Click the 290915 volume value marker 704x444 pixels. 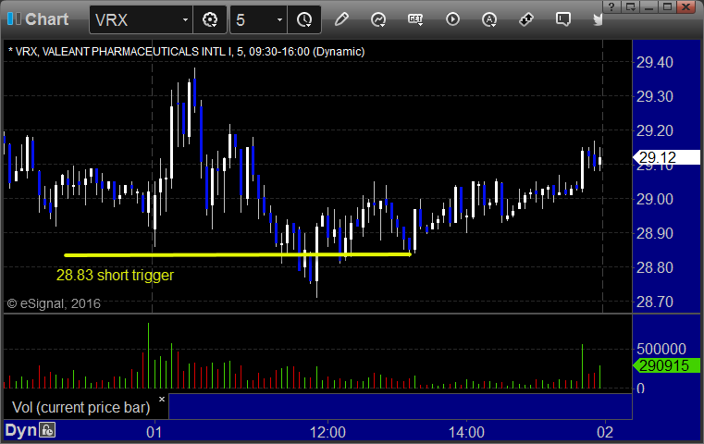click(x=666, y=365)
